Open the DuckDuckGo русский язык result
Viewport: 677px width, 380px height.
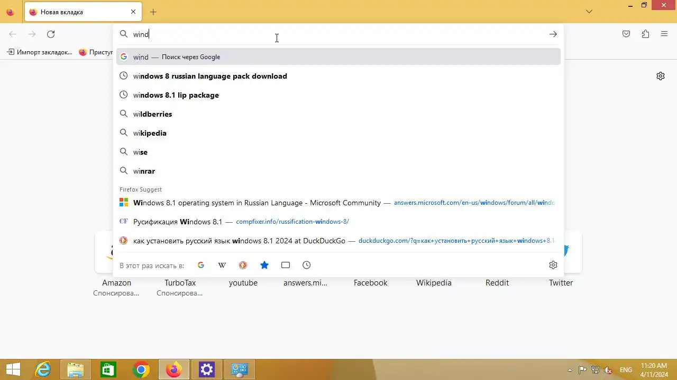pyautogui.click(x=338, y=240)
